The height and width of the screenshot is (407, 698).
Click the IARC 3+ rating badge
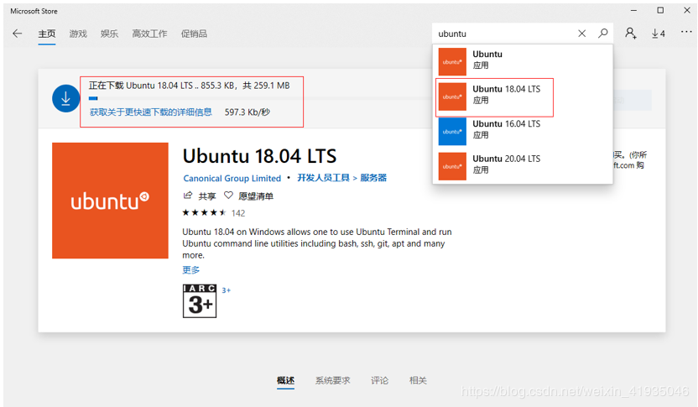click(200, 301)
